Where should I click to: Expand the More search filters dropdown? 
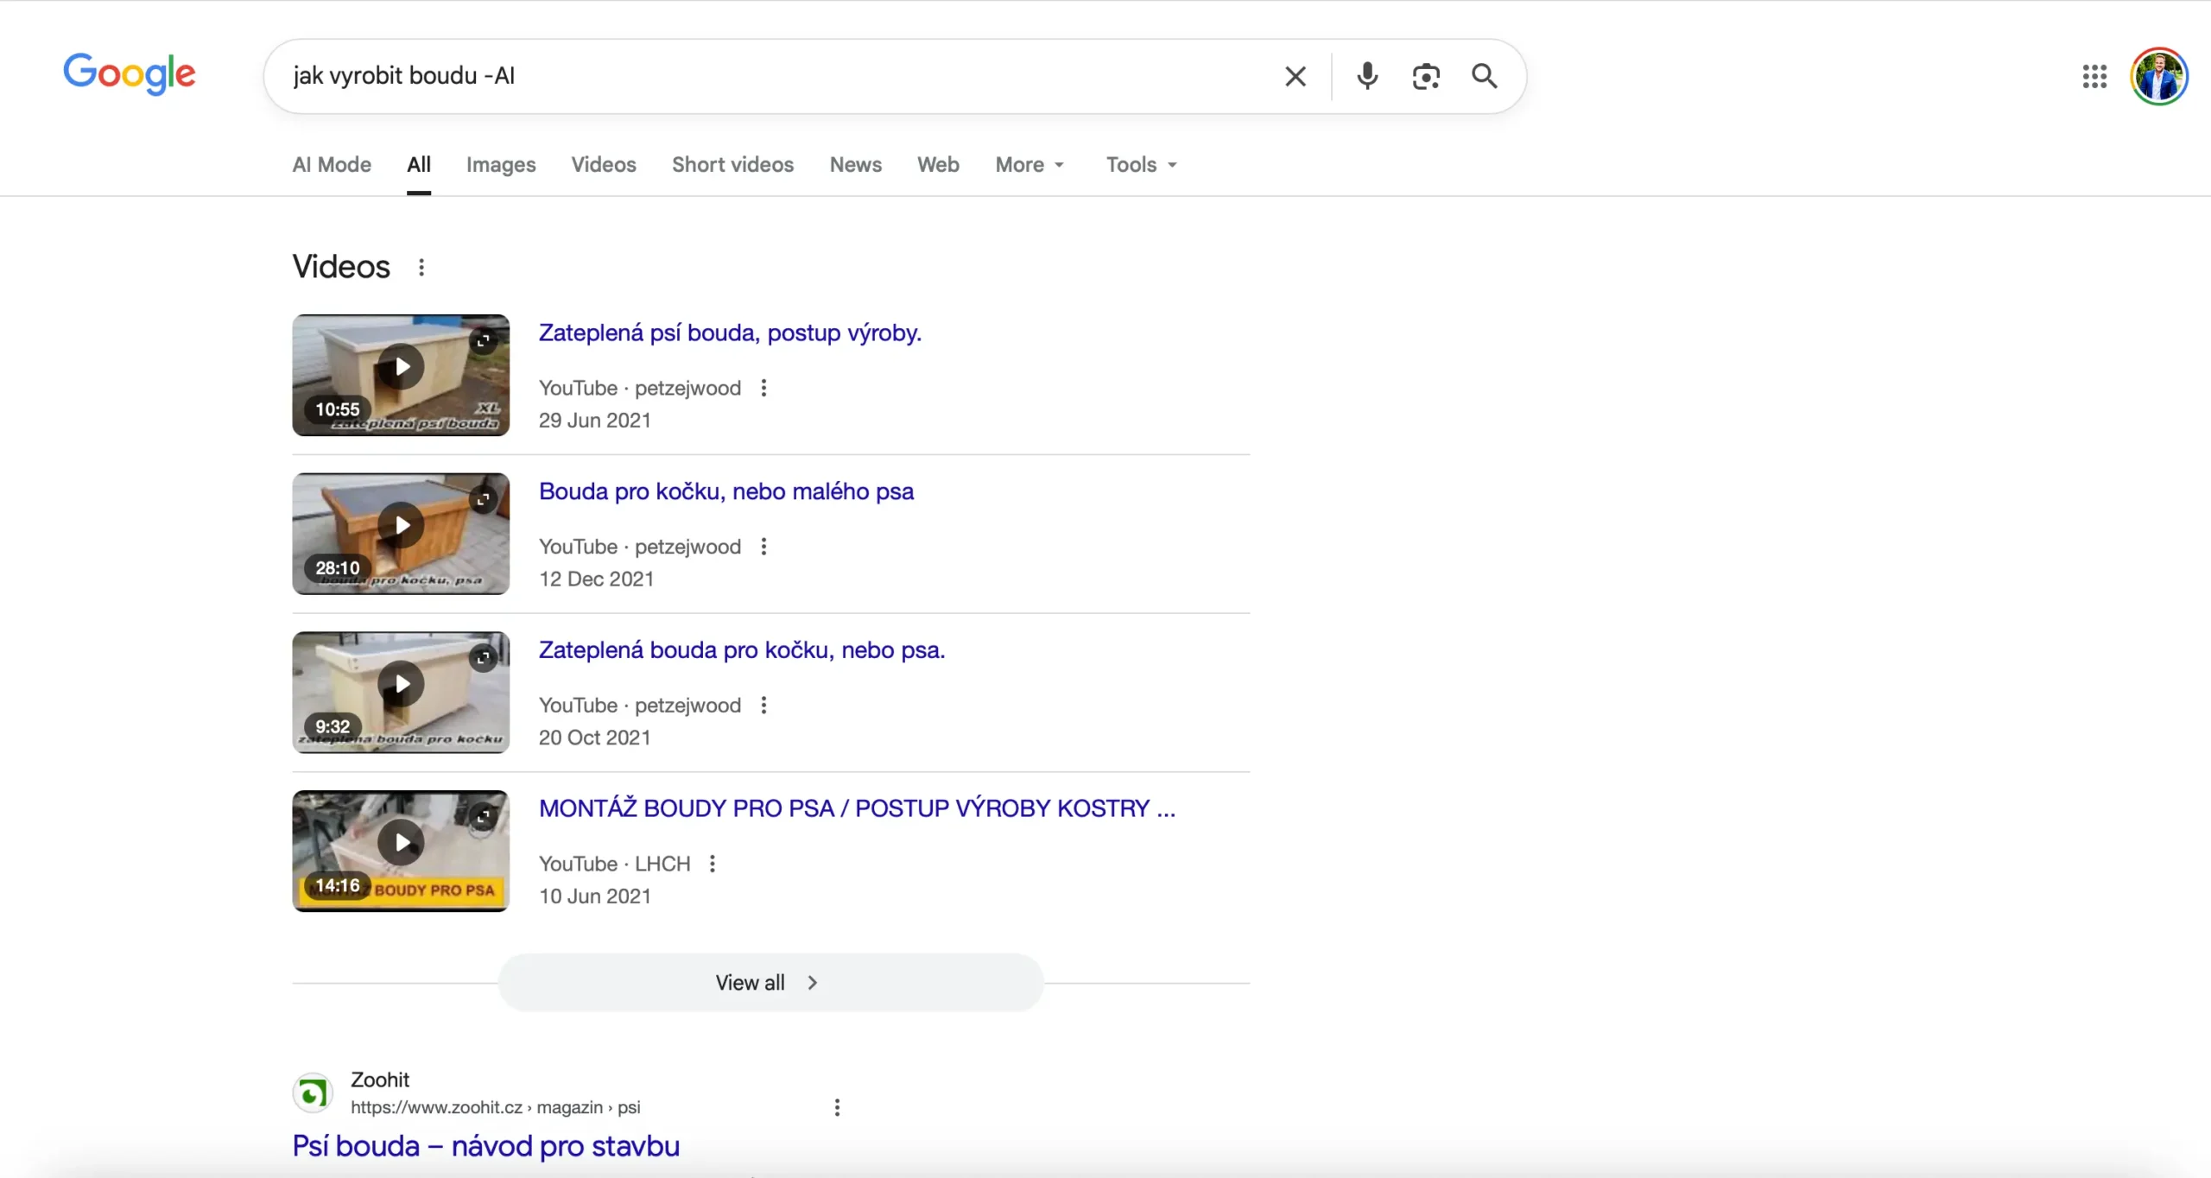[1029, 164]
